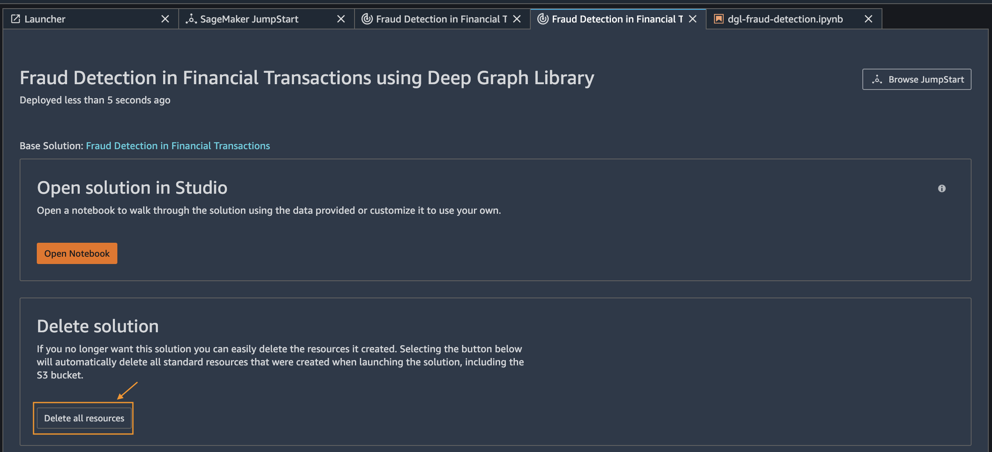
Task: Close the SageMaker JumpStart tab
Action: pyautogui.click(x=341, y=19)
